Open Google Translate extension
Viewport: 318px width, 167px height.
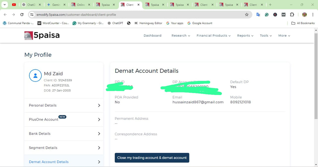pyautogui.click(x=258, y=14)
